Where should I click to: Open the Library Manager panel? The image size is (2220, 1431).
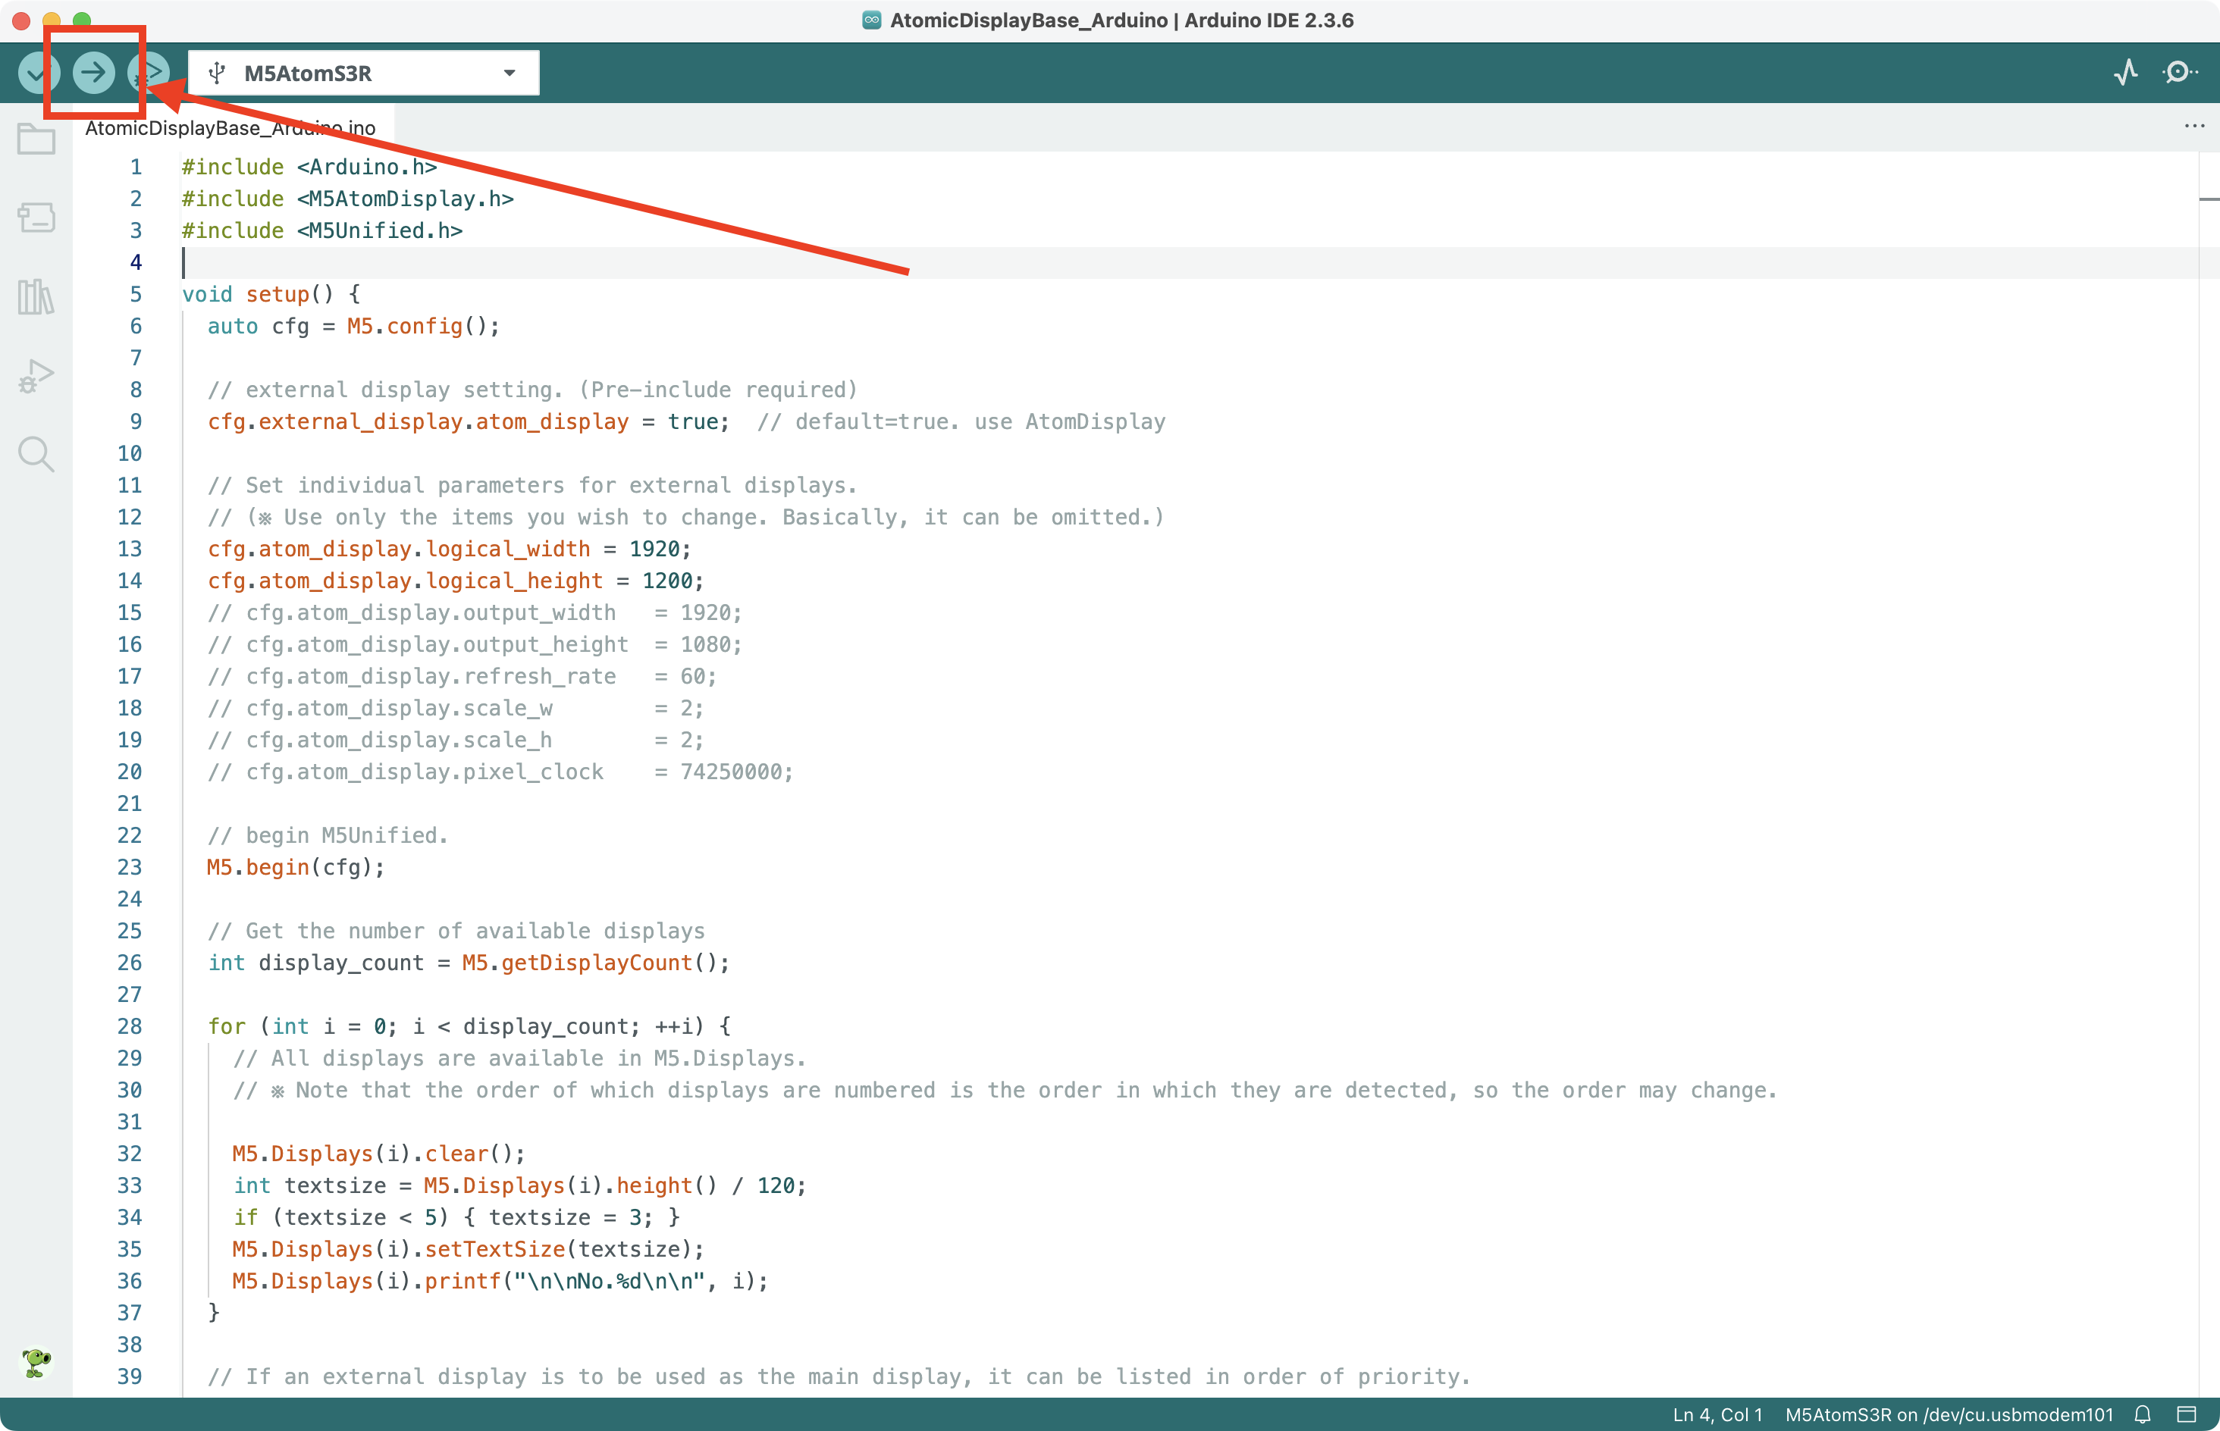pos(36,297)
